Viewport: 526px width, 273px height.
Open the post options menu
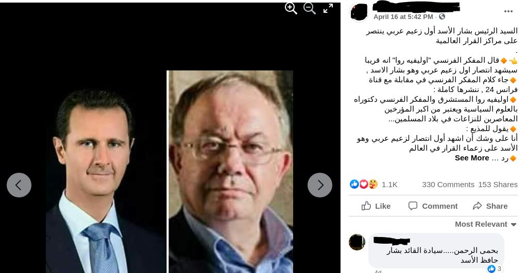pyautogui.click(x=508, y=11)
